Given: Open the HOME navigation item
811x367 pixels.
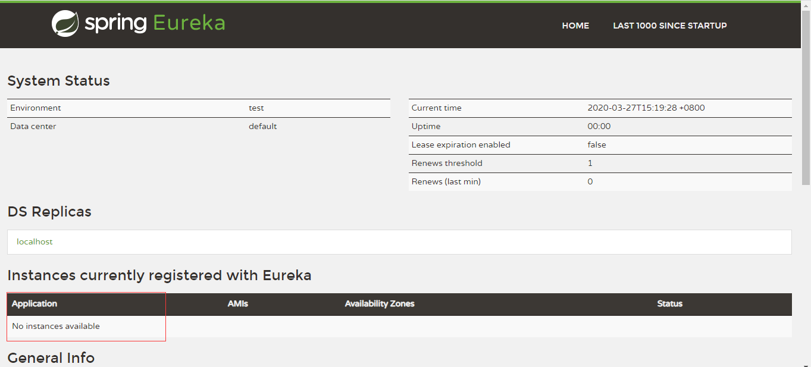Looking at the screenshot, I should tap(575, 26).
